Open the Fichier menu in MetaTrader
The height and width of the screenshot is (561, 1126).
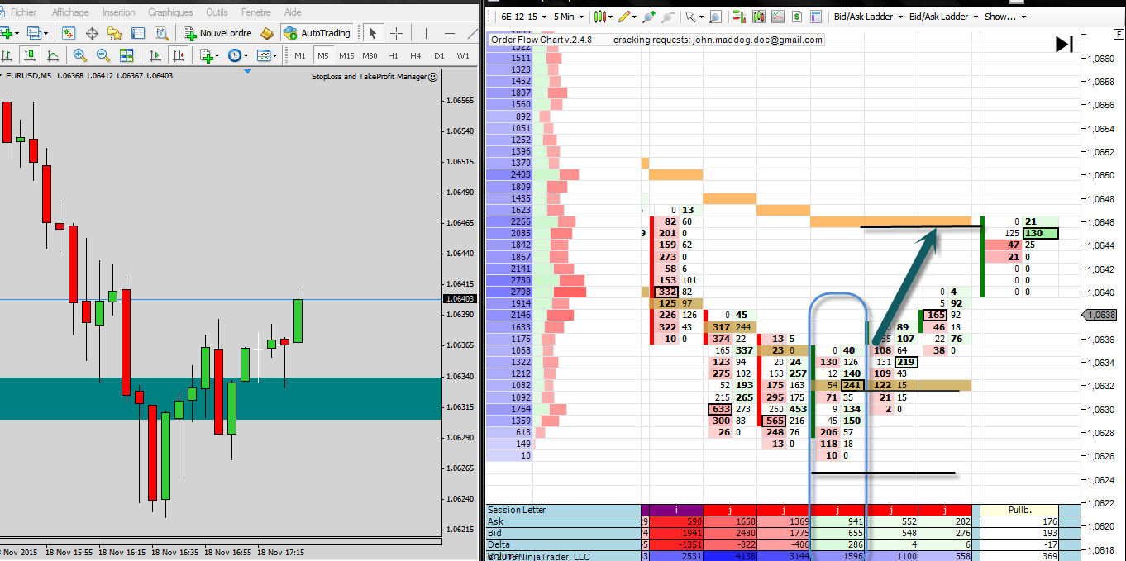(23, 12)
